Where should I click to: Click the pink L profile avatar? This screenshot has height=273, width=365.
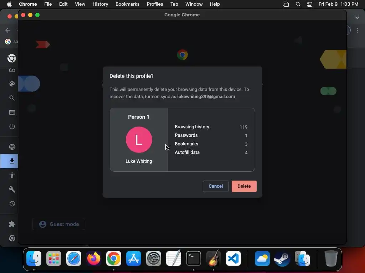coord(139,140)
